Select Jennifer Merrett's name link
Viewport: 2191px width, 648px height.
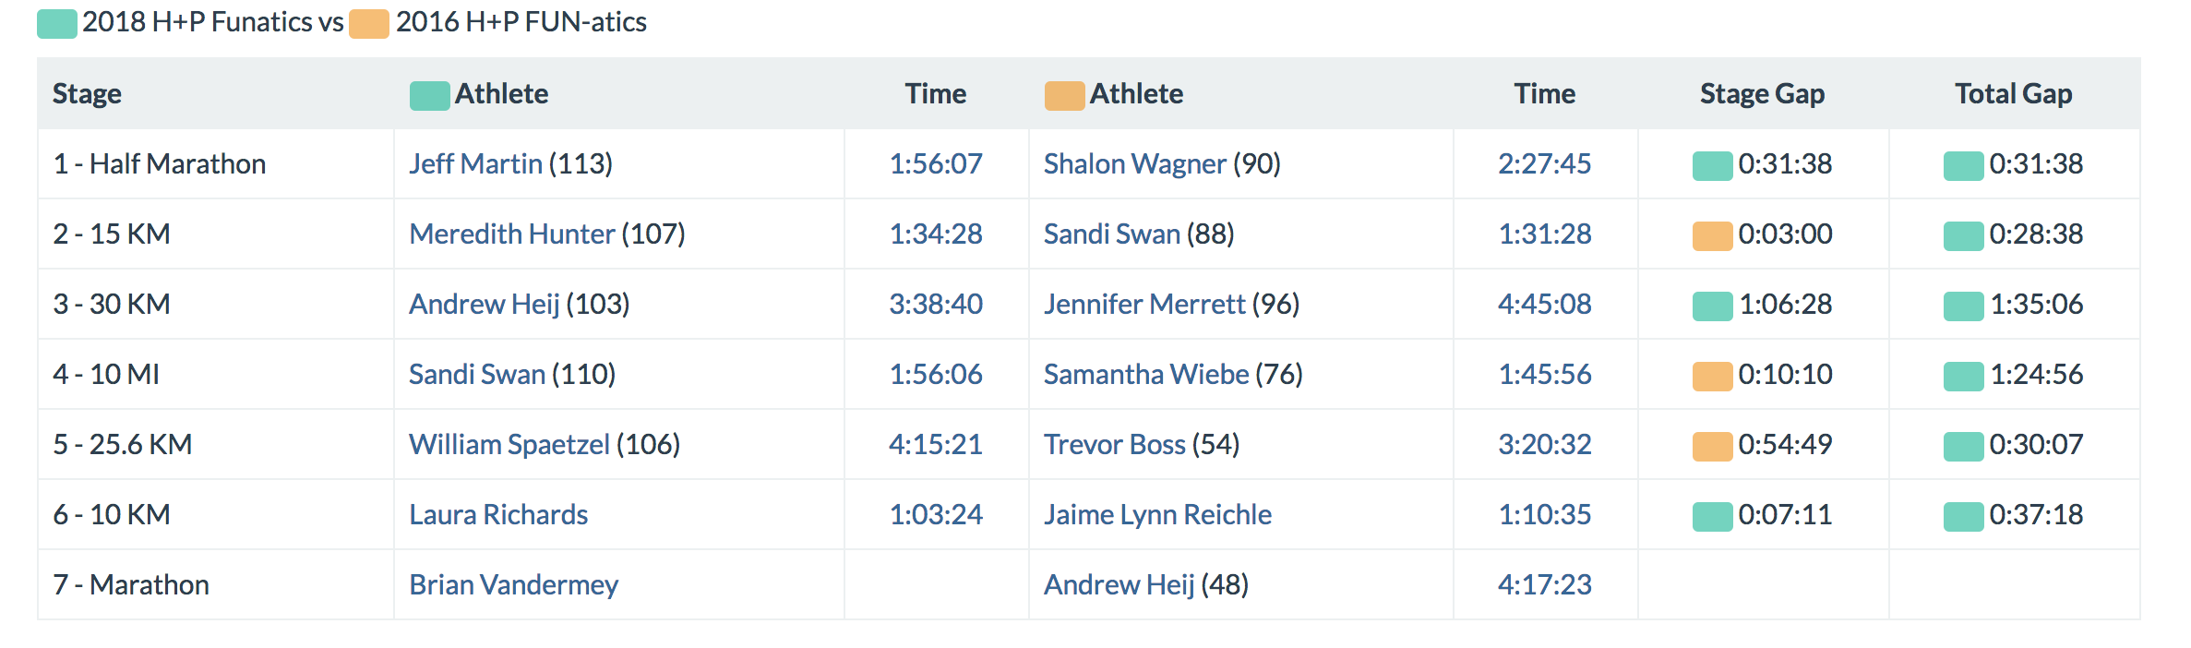tap(1144, 305)
